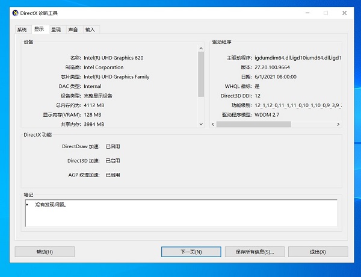Click inside the 笔记 notes text box
Screen dimensions: 361x277
tap(180, 213)
